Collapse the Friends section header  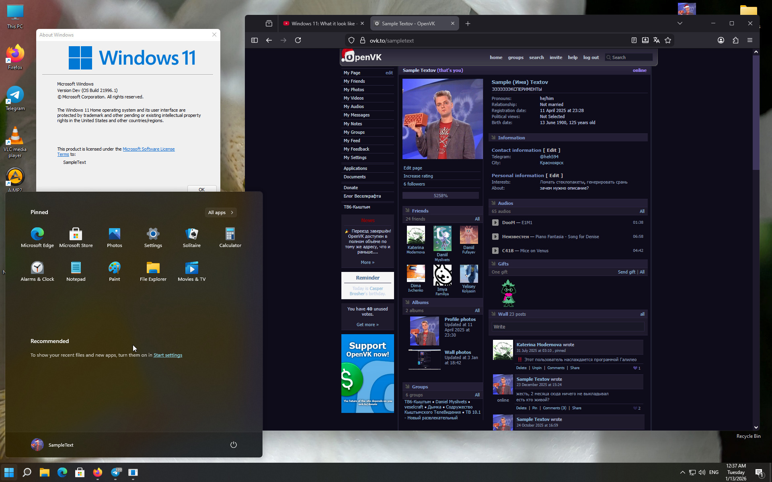pyautogui.click(x=407, y=210)
